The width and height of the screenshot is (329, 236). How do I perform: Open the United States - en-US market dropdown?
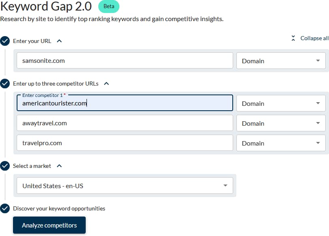[225, 185]
